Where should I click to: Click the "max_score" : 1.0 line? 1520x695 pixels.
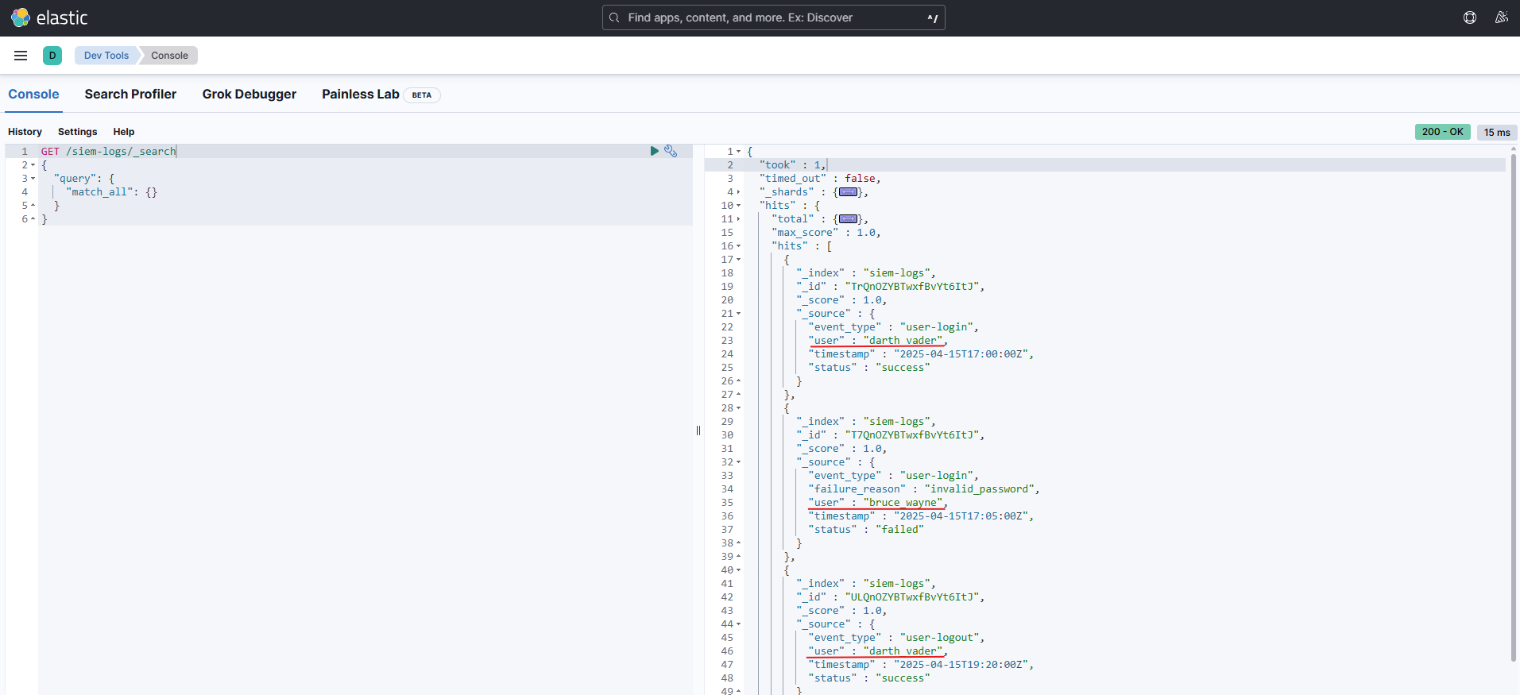click(x=826, y=233)
